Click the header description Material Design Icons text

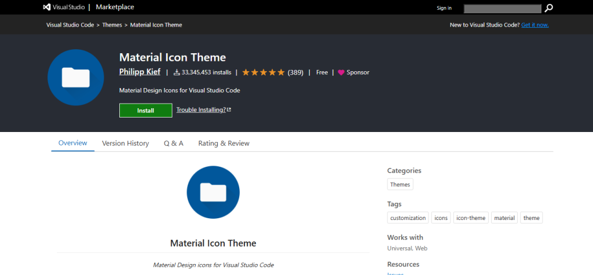click(180, 91)
